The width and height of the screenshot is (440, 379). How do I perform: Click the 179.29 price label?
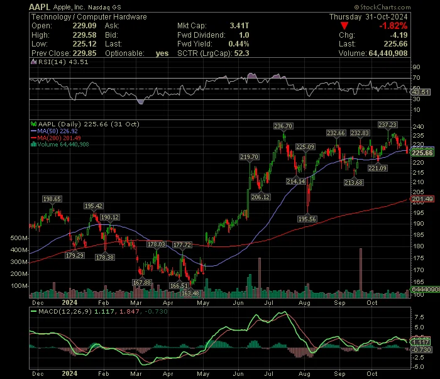pos(75,256)
